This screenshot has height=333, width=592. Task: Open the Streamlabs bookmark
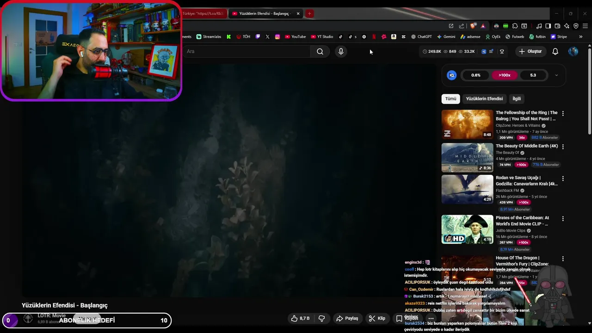click(209, 37)
